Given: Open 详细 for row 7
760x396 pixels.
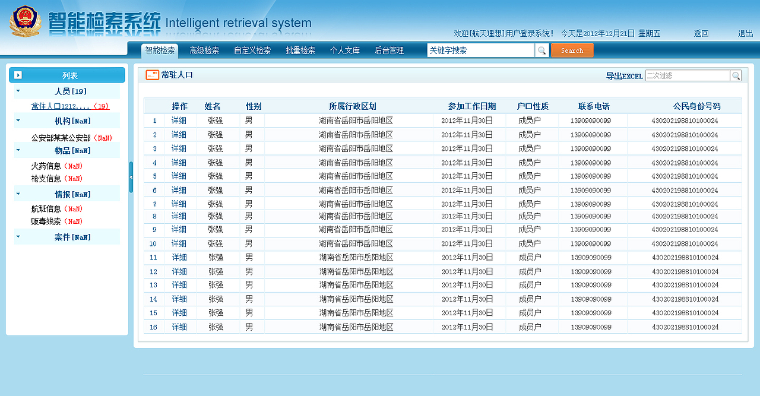Looking at the screenshot, I should (179, 204).
